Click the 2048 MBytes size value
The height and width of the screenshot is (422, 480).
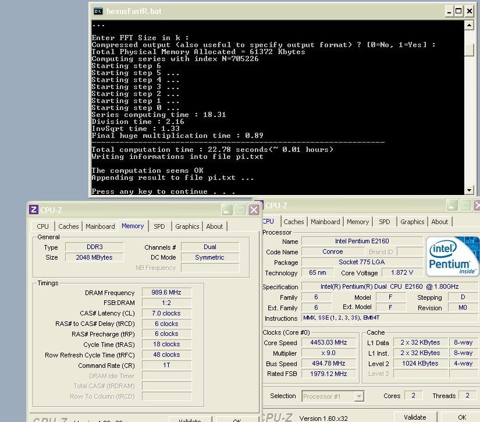[x=95, y=257]
